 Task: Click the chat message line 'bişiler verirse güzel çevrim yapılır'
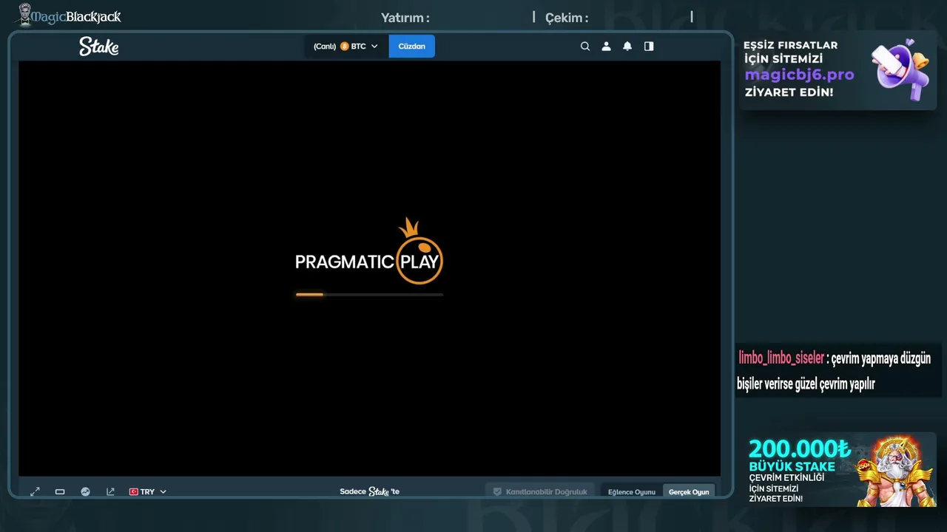pyautogui.click(x=806, y=384)
